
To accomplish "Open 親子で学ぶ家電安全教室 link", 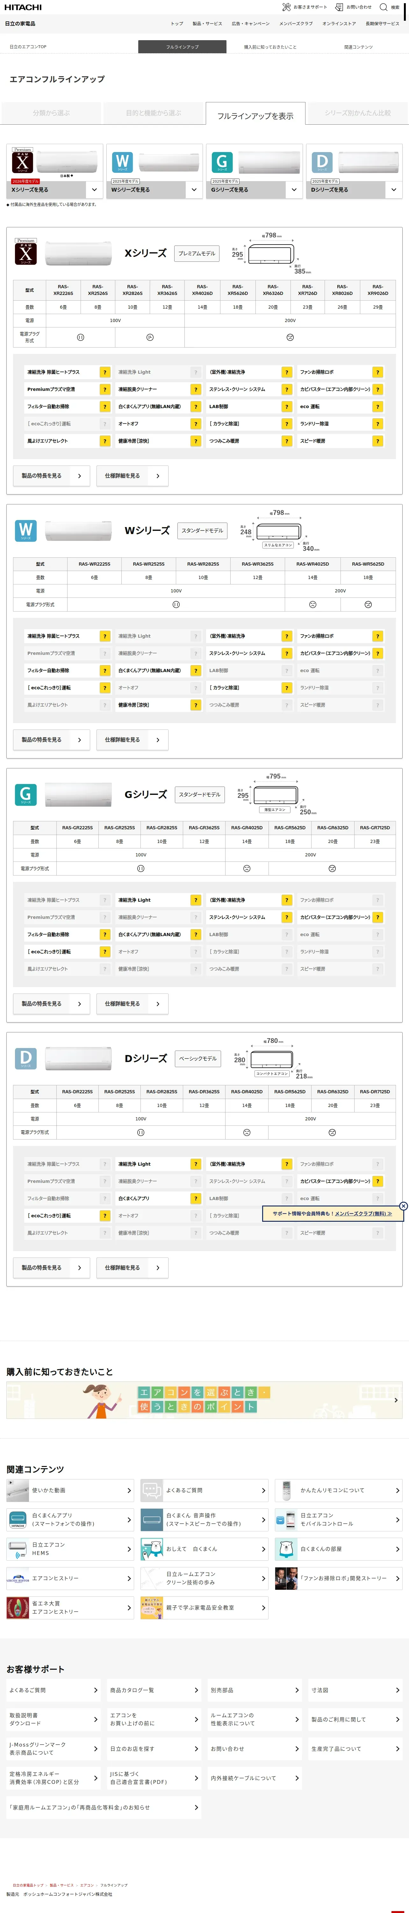I will click(x=204, y=1608).
